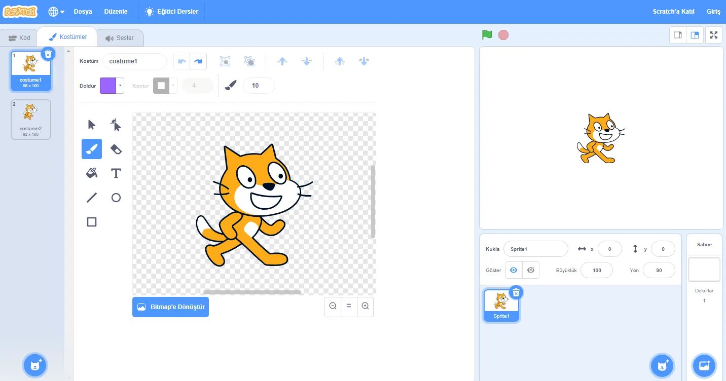The width and height of the screenshot is (726, 381).
Task: Open the choose a backdrop button
Action: pyautogui.click(x=704, y=365)
